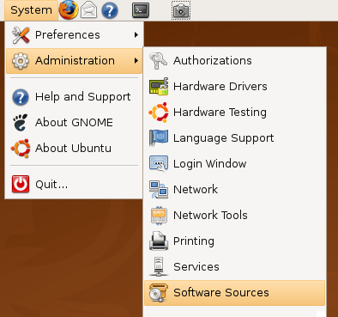Click the Hardware Drivers card icon
Screen dimensions: 338x317
coord(159,87)
